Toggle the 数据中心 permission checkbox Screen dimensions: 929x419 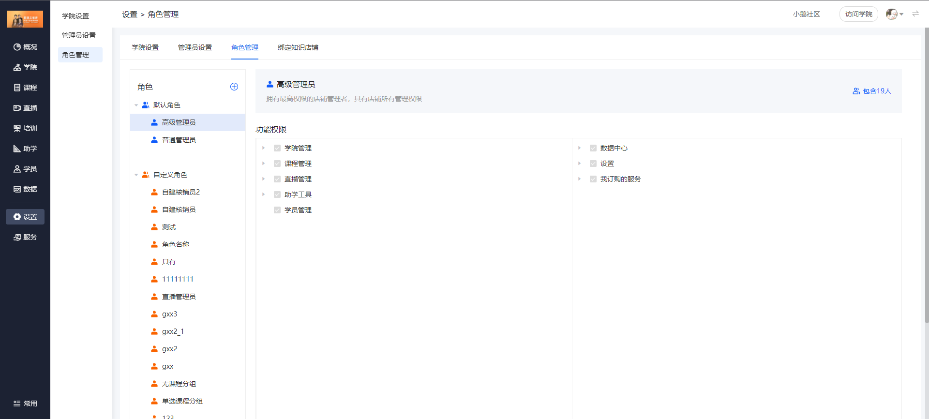coord(593,148)
